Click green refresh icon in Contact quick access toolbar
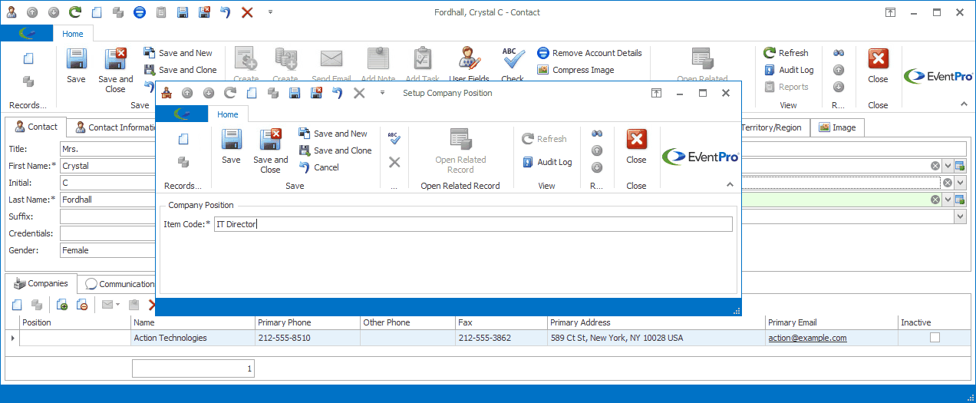Viewport: 976px width, 403px height. [75, 12]
